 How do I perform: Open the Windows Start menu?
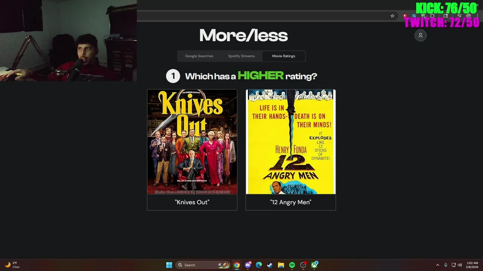coord(169,265)
